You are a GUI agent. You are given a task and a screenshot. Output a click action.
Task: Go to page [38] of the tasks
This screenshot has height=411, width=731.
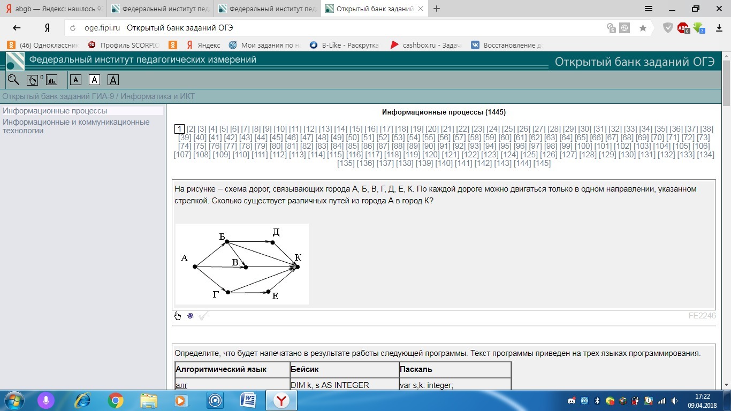click(x=707, y=129)
